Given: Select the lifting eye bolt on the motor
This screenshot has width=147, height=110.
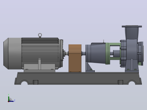Looking at the screenshot, I should point(40,35).
